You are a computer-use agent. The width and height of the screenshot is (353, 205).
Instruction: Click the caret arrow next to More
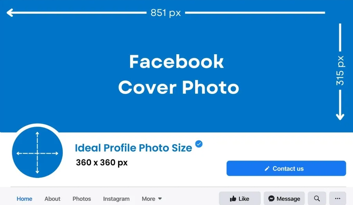click(x=160, y=199)
